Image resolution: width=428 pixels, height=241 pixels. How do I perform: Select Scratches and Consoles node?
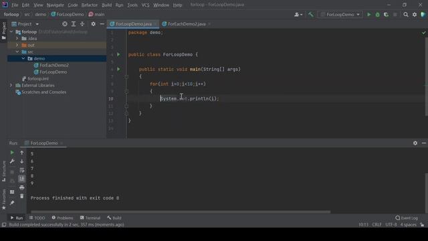click(43, 92)
